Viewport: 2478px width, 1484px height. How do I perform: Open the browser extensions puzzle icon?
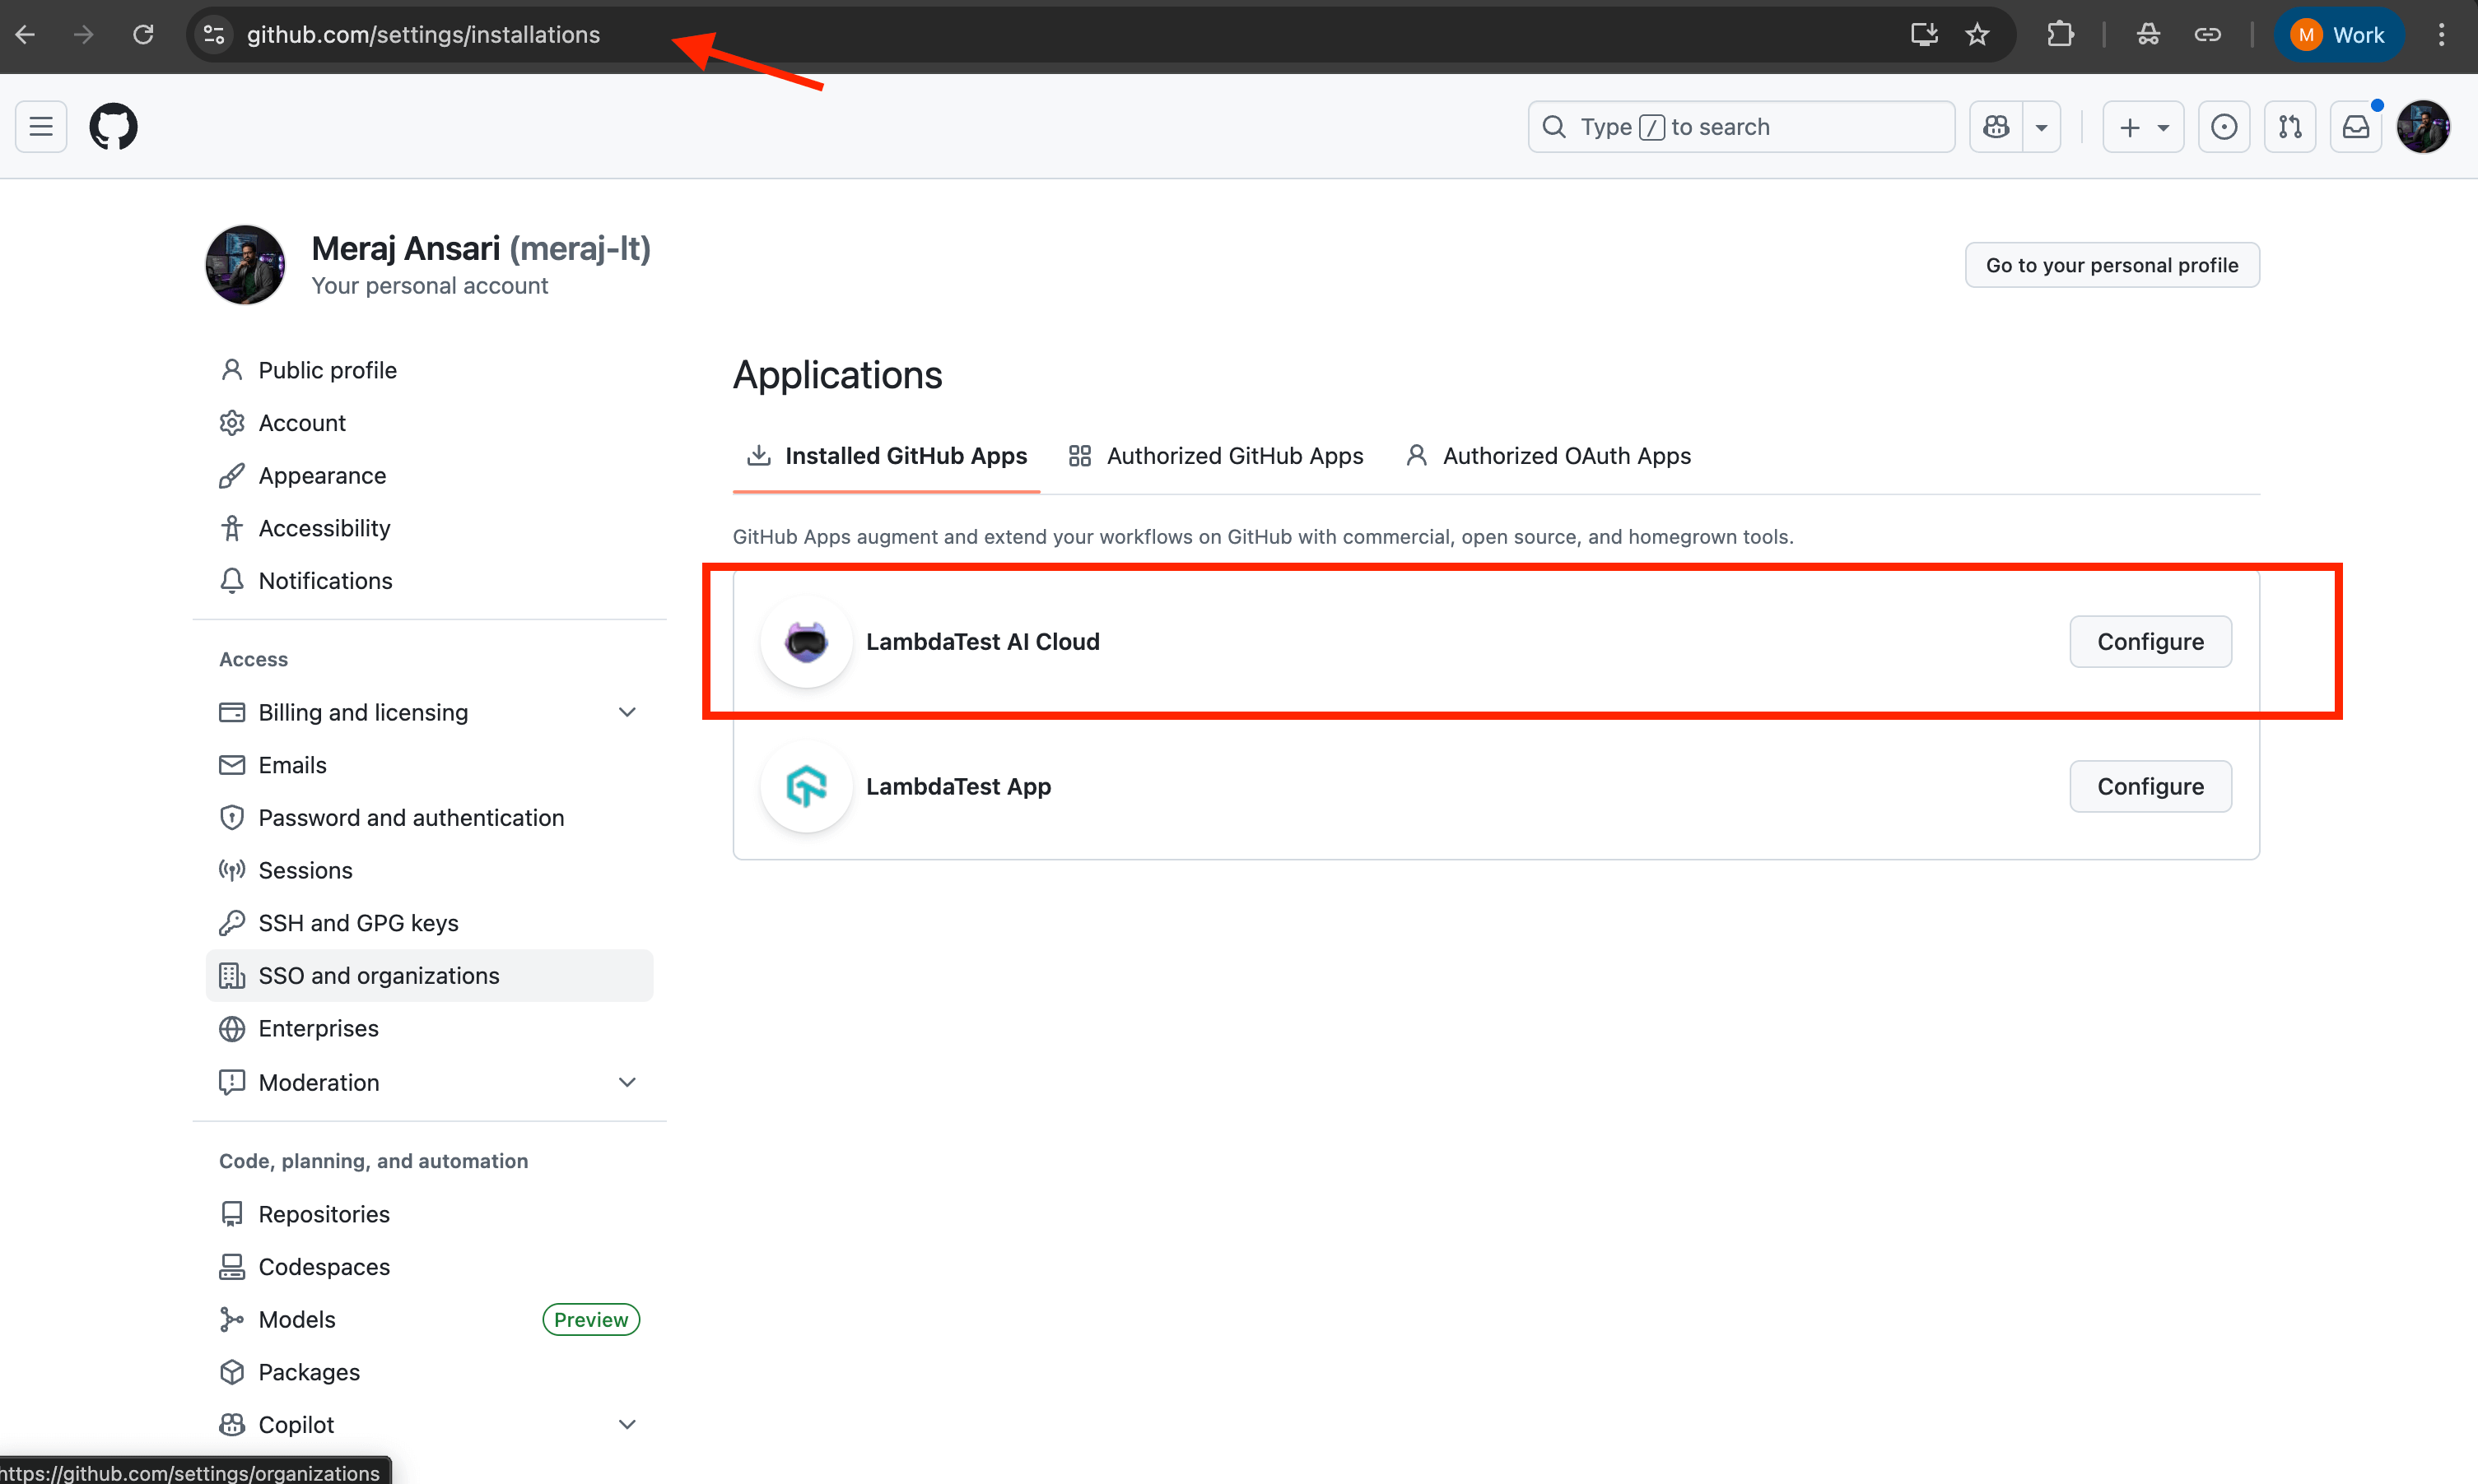(x=2060, y=35)
